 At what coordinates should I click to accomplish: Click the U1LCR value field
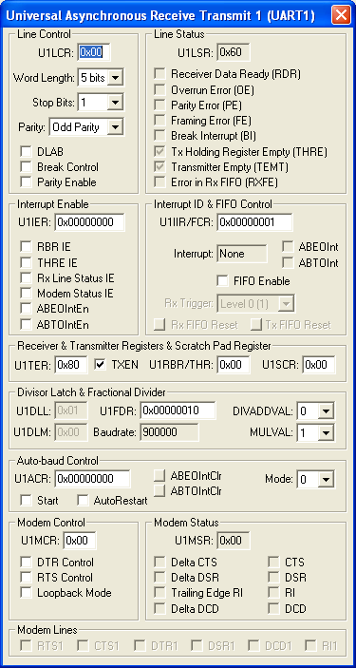pyautogui.click(x=94, y=52)
